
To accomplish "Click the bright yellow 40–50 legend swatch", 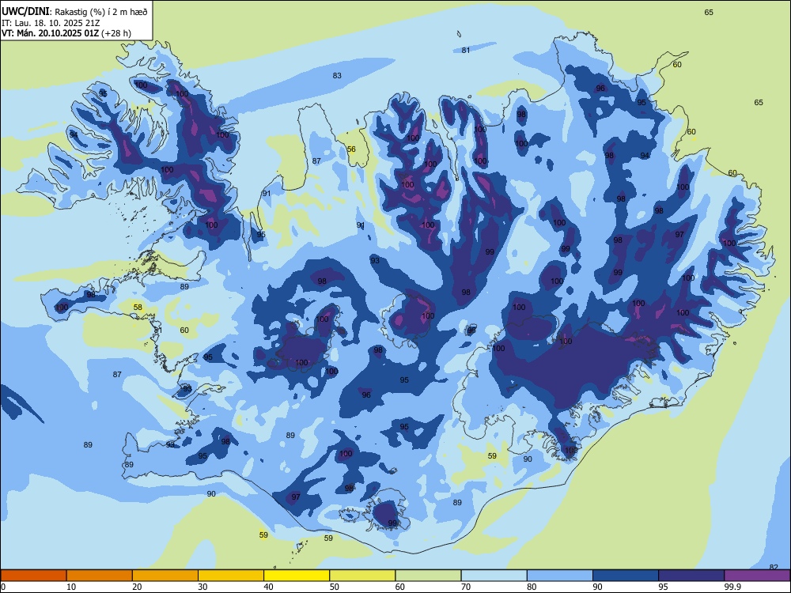I will pos(297,576).
